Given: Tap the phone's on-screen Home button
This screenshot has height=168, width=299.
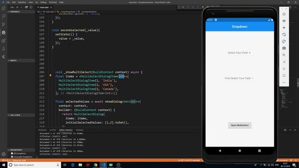Looking at the screenshot, I should pos(240,151).
